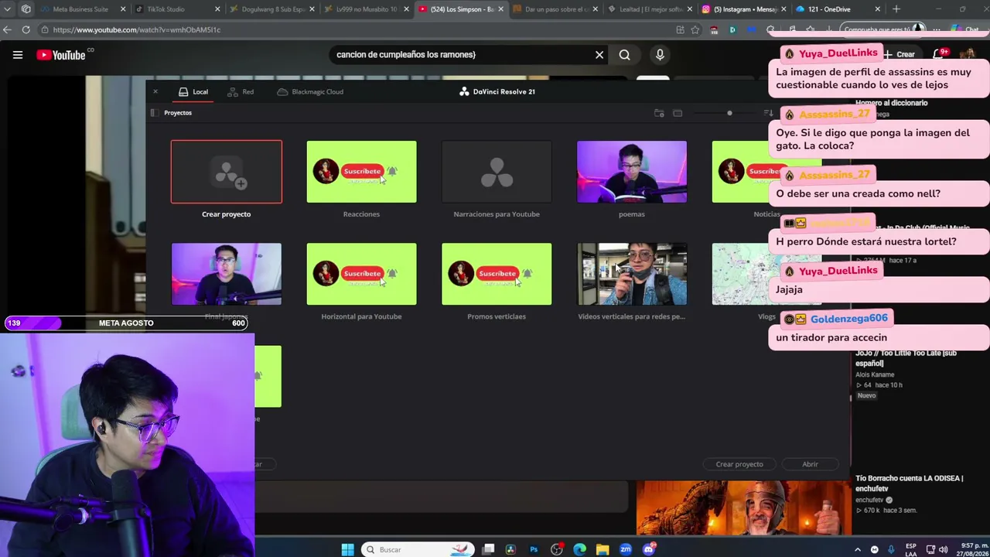Open the Narraciones para Youtube project

click(497, 172)
